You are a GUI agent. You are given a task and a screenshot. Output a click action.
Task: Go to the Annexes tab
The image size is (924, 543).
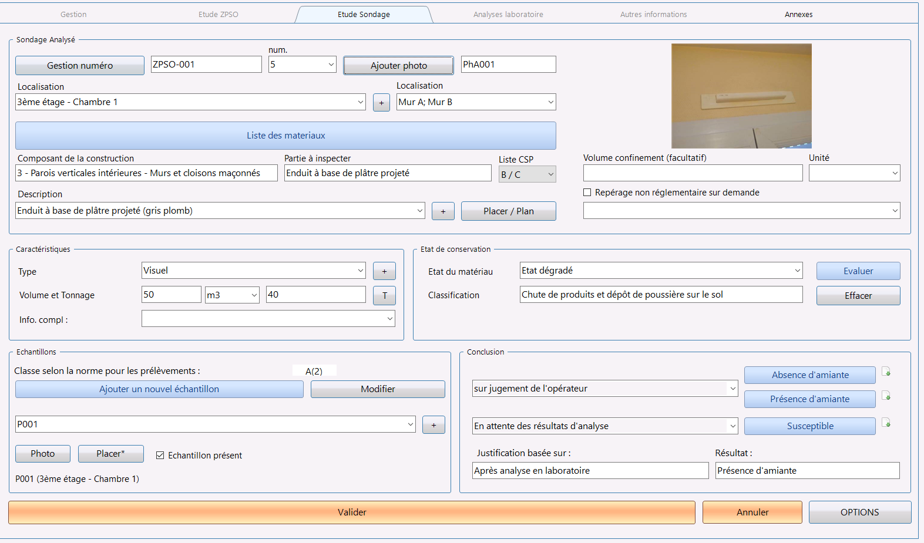[798, 15]
